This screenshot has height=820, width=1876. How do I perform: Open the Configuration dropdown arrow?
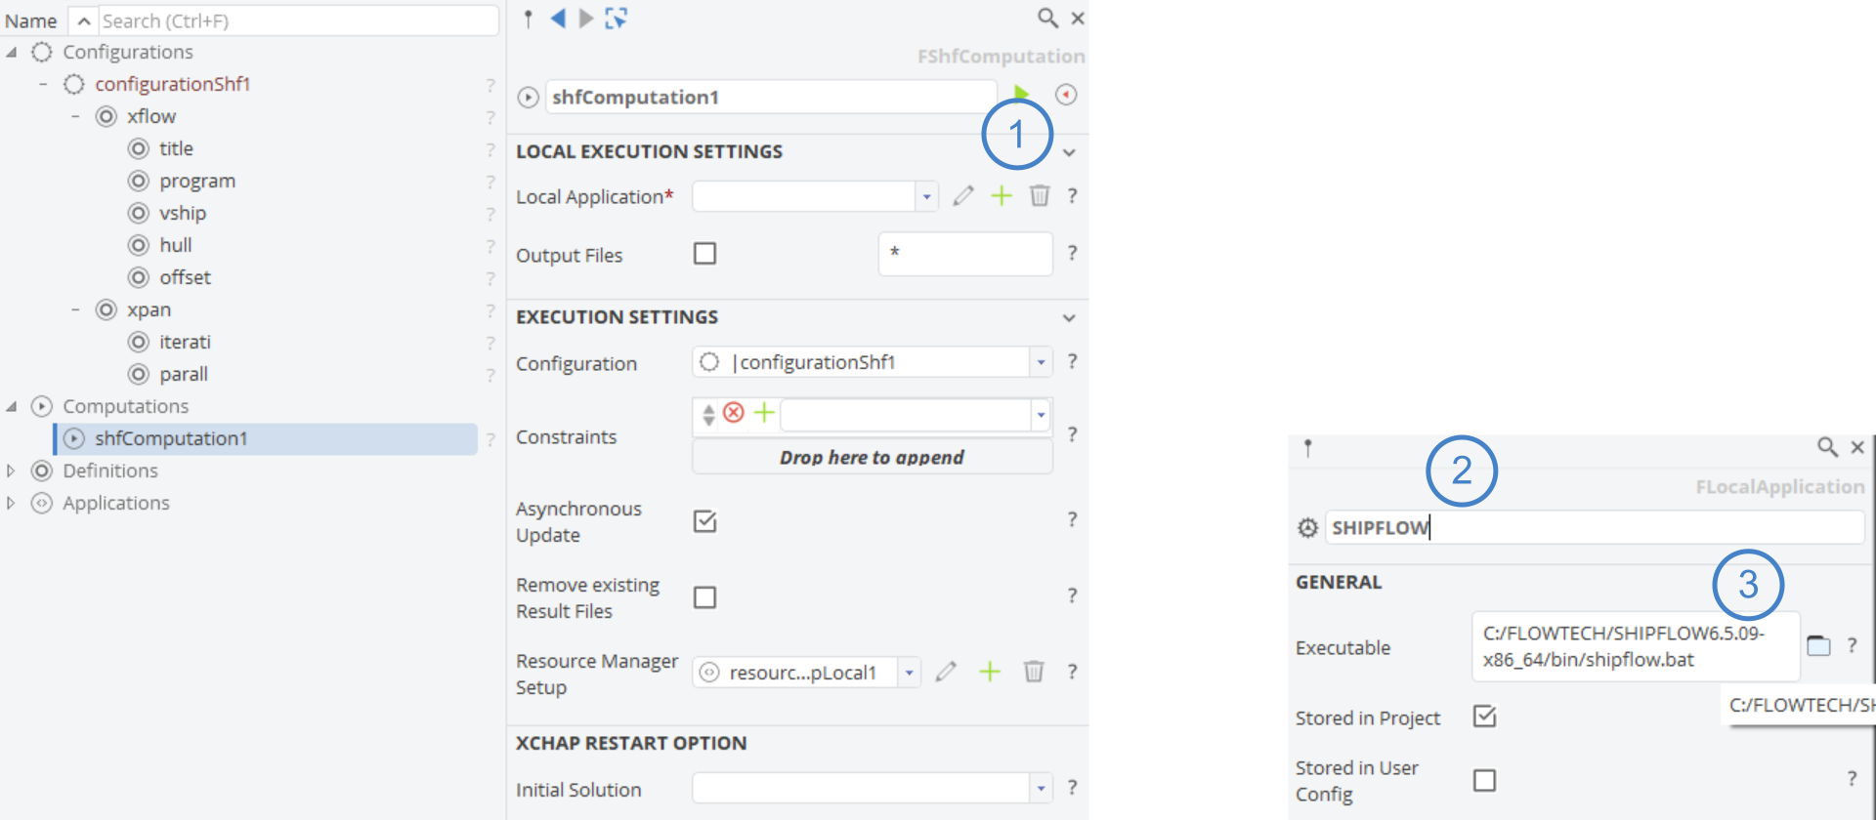click(1042, 362)
